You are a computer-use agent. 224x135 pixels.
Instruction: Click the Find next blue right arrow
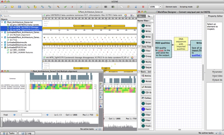click(47, 115)
